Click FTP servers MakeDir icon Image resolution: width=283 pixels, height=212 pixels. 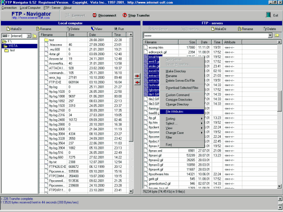(x=213, y=29)
